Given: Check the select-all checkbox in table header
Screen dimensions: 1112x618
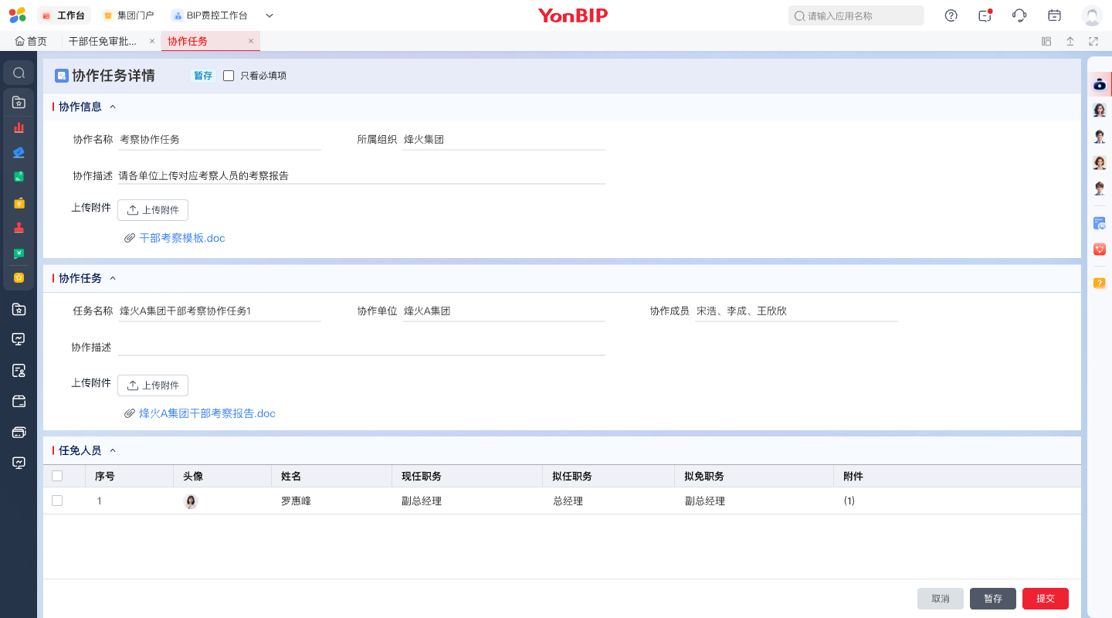Looking at the screenshot, I should tap(57, 476).
